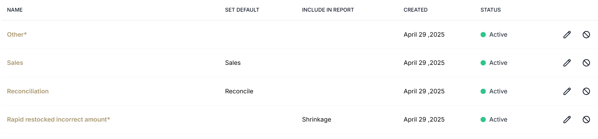Open the Sales reason link
This screenshot has height=139, width=598.
coord(15,63)
